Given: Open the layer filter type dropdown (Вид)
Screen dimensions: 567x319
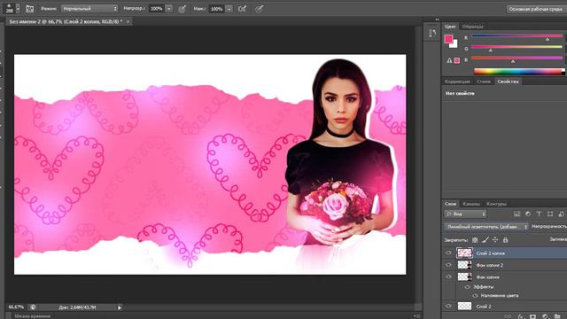Looking at the screenshot, I should pyautogui.click(x=465, y=214).
